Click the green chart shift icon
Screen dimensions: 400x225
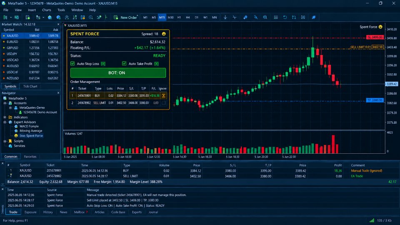coord(106,17)
